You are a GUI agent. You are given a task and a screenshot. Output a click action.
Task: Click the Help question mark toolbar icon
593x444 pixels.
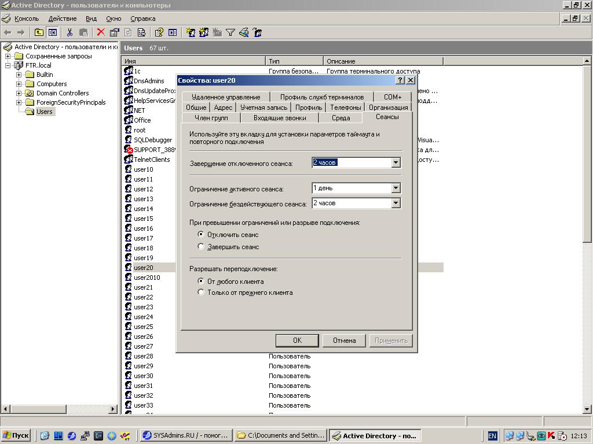[x=159, y=32]
